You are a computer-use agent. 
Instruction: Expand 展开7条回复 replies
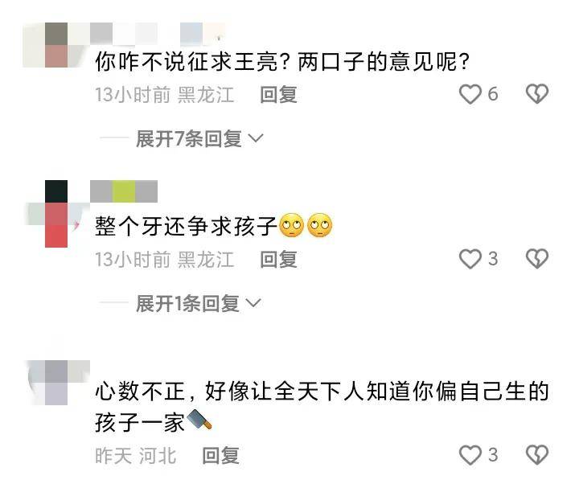tap(199, 139)
